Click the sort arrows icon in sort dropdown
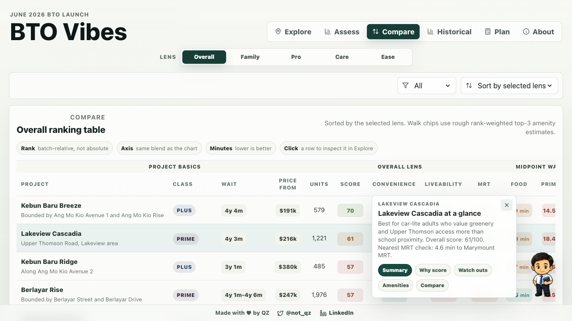This screenshot has height=321, width=572. (469, 86)
